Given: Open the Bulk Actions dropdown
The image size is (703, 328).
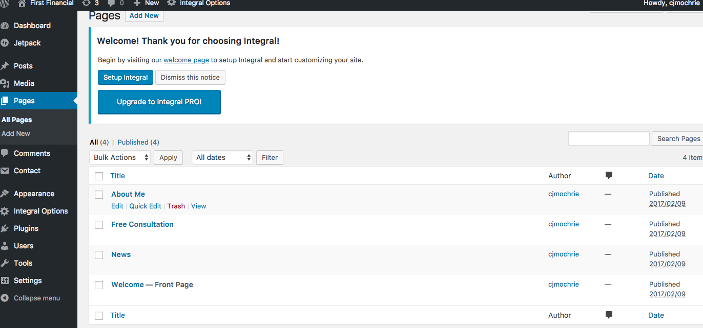Looking at the screenshot, I should pyautogui.click(x=120, y=157).
